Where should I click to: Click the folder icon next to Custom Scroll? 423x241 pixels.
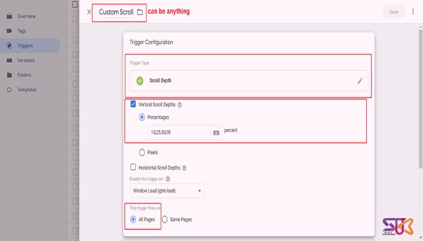pyautogui.click(x=140, y=12)
